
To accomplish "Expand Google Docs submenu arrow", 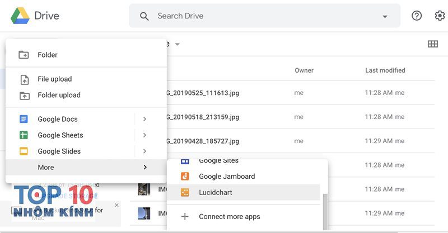I will [144, 119].
